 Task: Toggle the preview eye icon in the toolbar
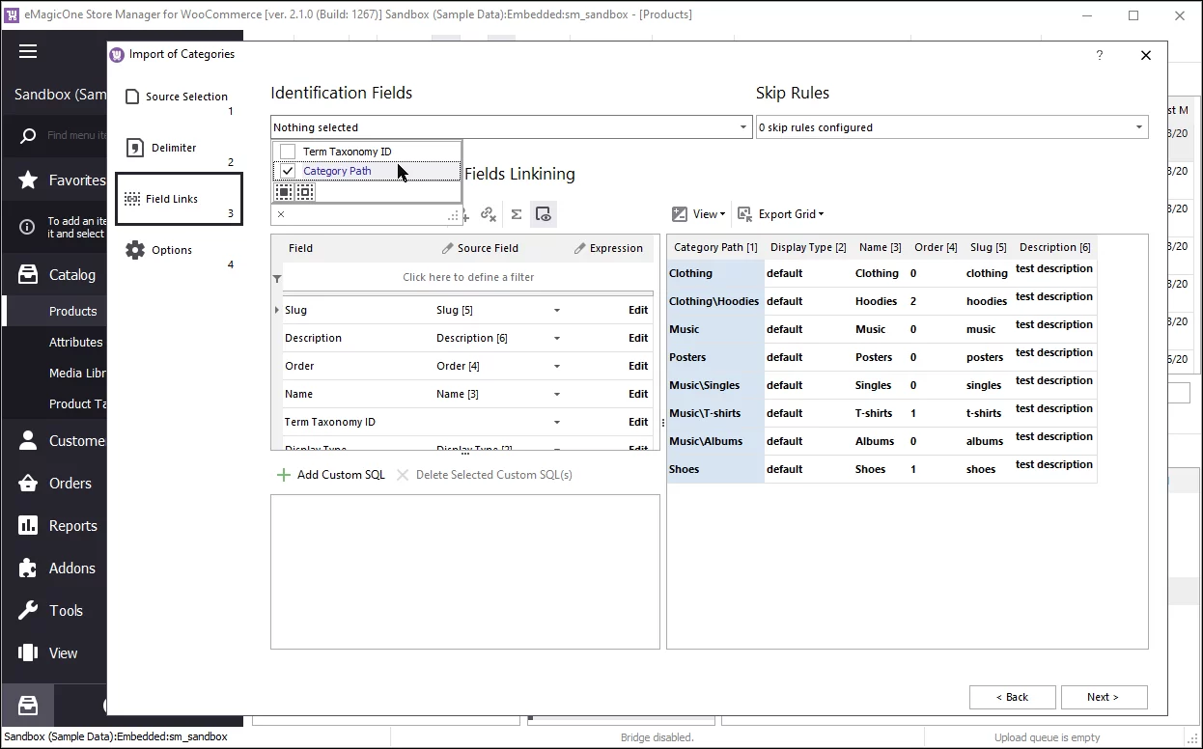pyautogui.click(x=543, y=213)
